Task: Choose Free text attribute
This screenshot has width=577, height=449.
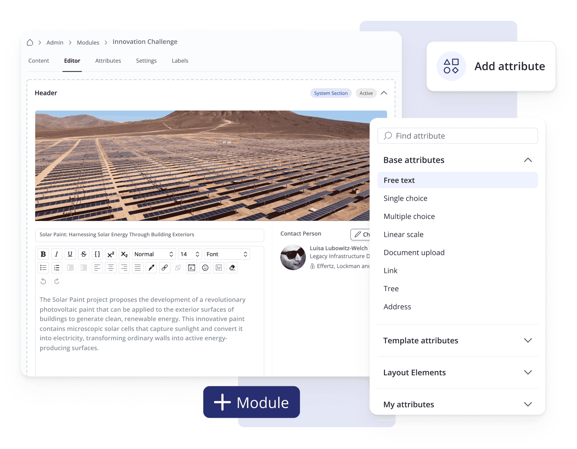Action: point(457,180)
